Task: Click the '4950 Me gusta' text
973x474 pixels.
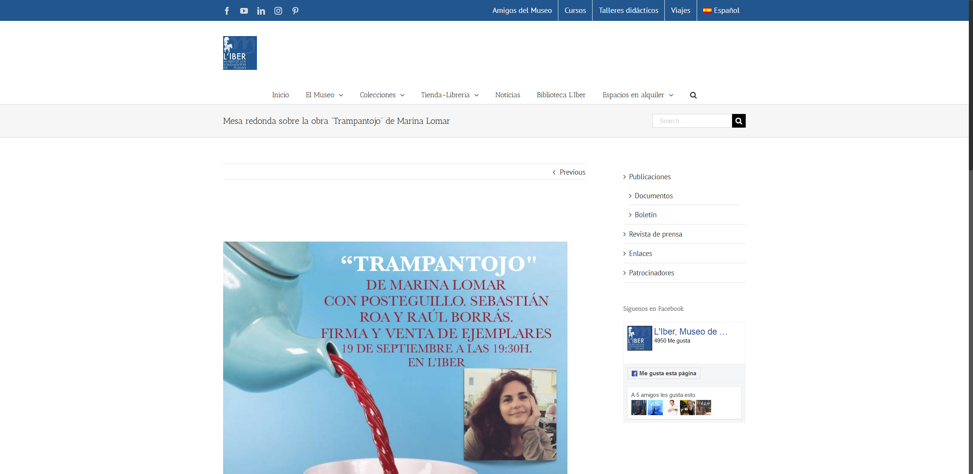Action: [672, 341]
